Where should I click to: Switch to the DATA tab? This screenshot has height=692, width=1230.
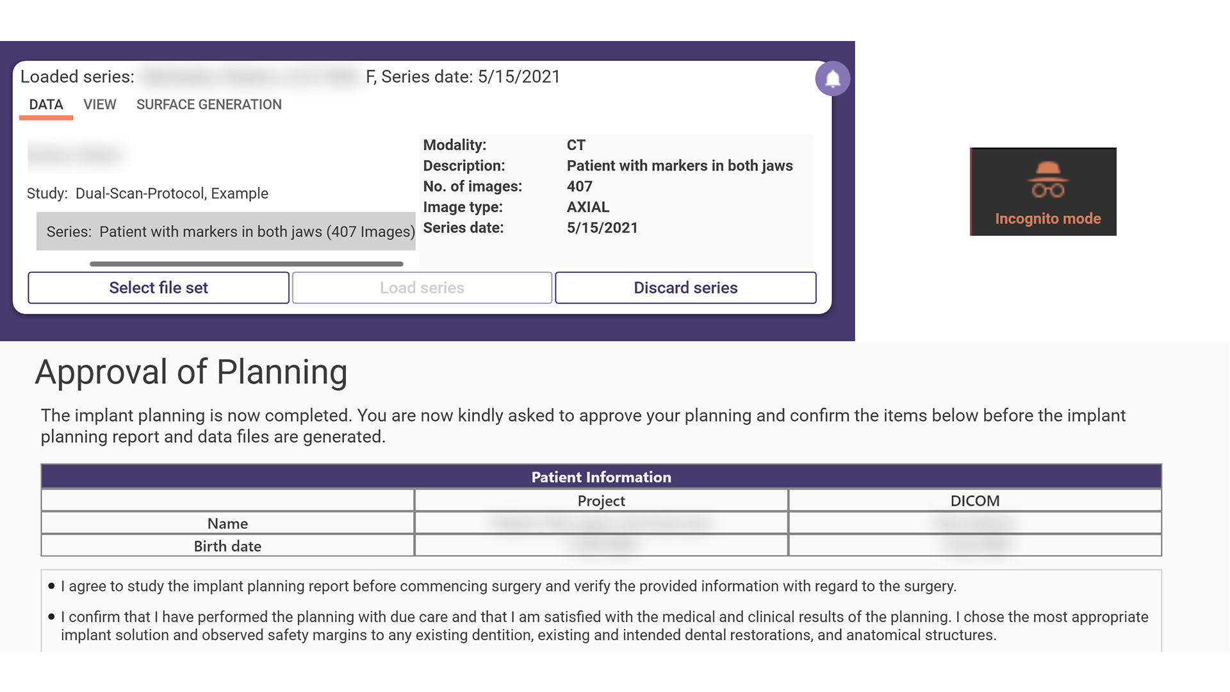point(46,104)
